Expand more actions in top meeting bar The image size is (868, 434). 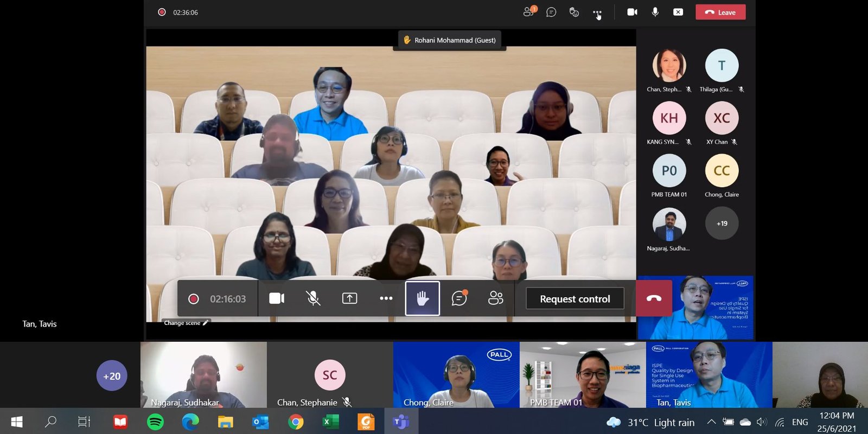[597, 12]
